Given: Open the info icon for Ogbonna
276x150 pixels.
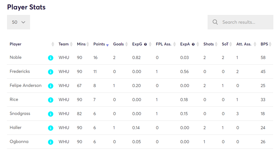Looking at the screenshot, I should (50, 142).
